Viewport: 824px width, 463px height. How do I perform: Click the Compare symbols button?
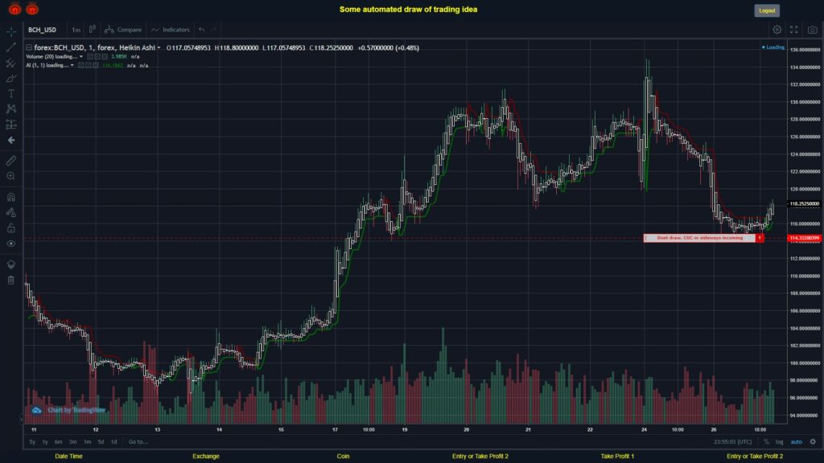(x=123, y=30)
